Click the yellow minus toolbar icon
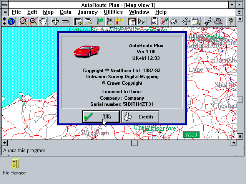Image resolution: width=246 pixels, height=184 pixels. point(65,21)
